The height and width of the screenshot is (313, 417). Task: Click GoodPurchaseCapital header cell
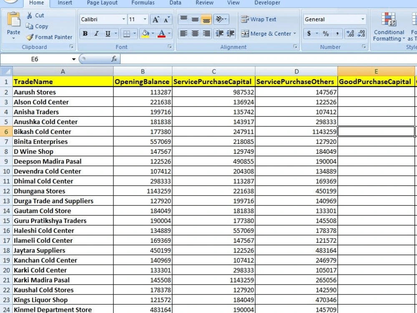point(376,82)
